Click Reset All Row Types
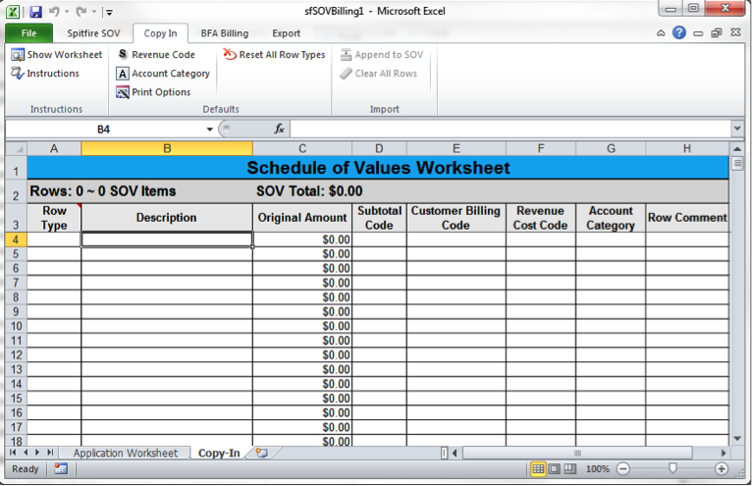 pos(274,55)
